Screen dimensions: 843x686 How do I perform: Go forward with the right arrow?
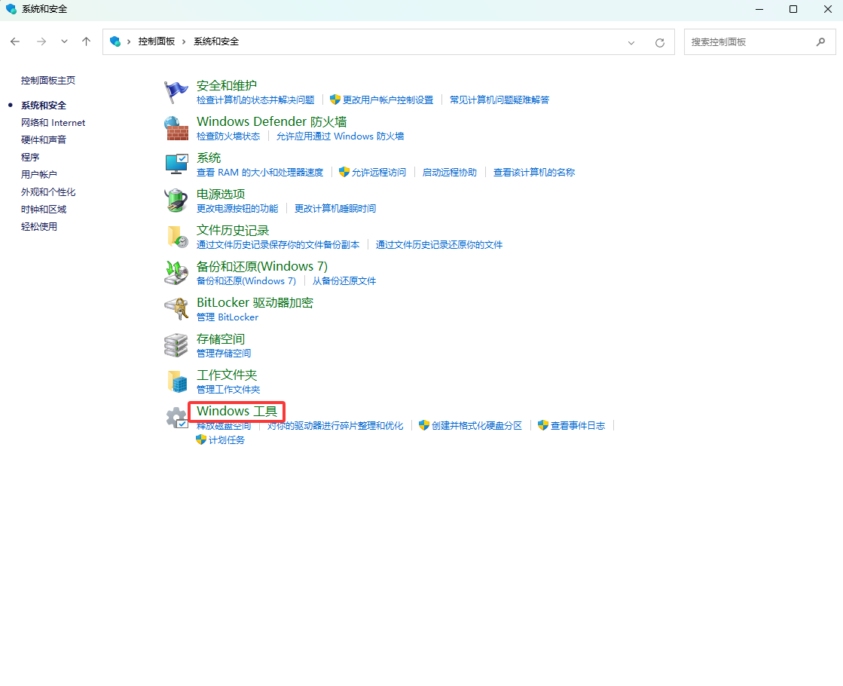41,41
